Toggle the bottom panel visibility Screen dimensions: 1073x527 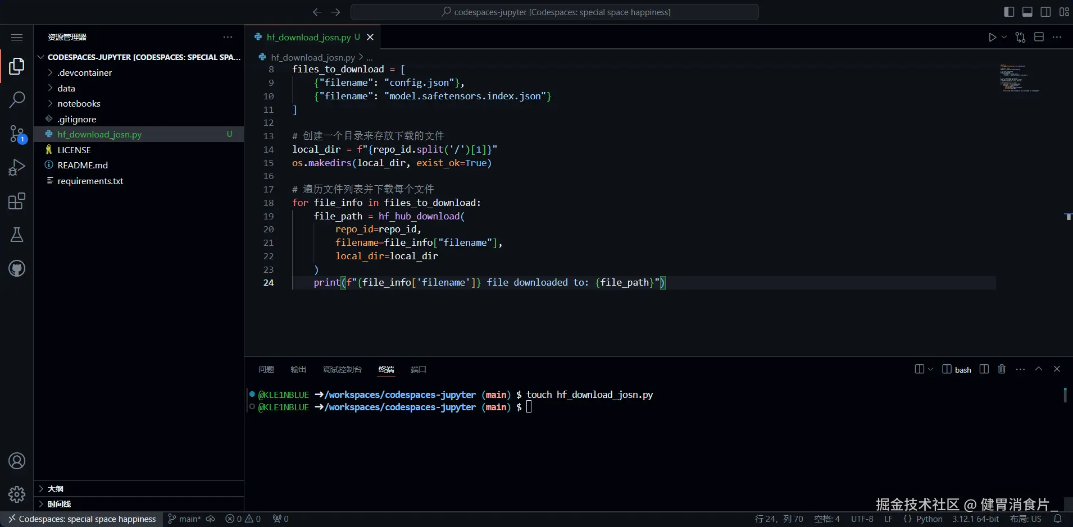[1027, 12]
